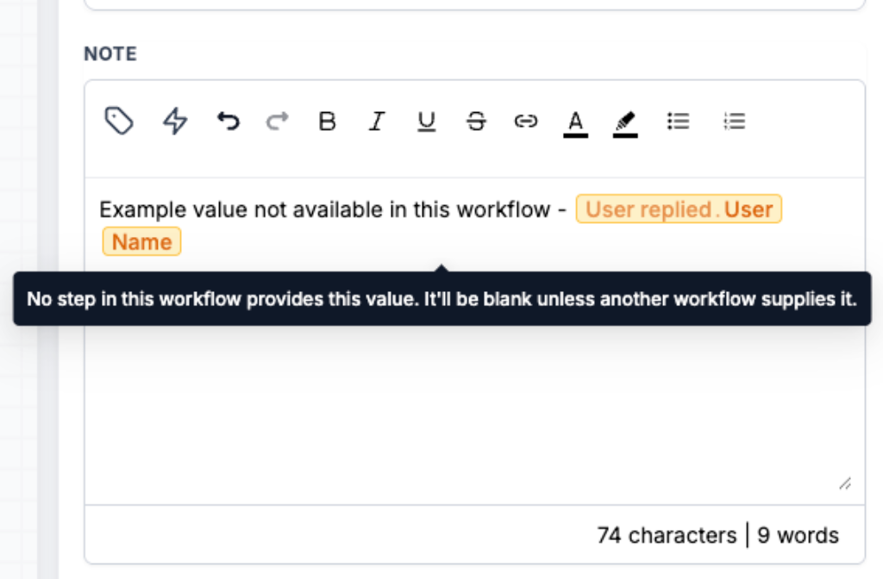Click the resize handle of the note editor
Viewport: 883px width, 579px height.
pos(845,484)
